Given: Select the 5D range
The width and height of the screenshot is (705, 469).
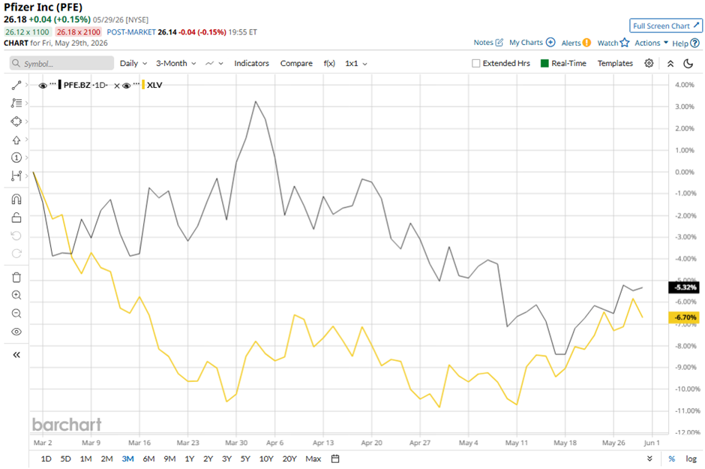Looking at the screenshot, I should (66, 458).
